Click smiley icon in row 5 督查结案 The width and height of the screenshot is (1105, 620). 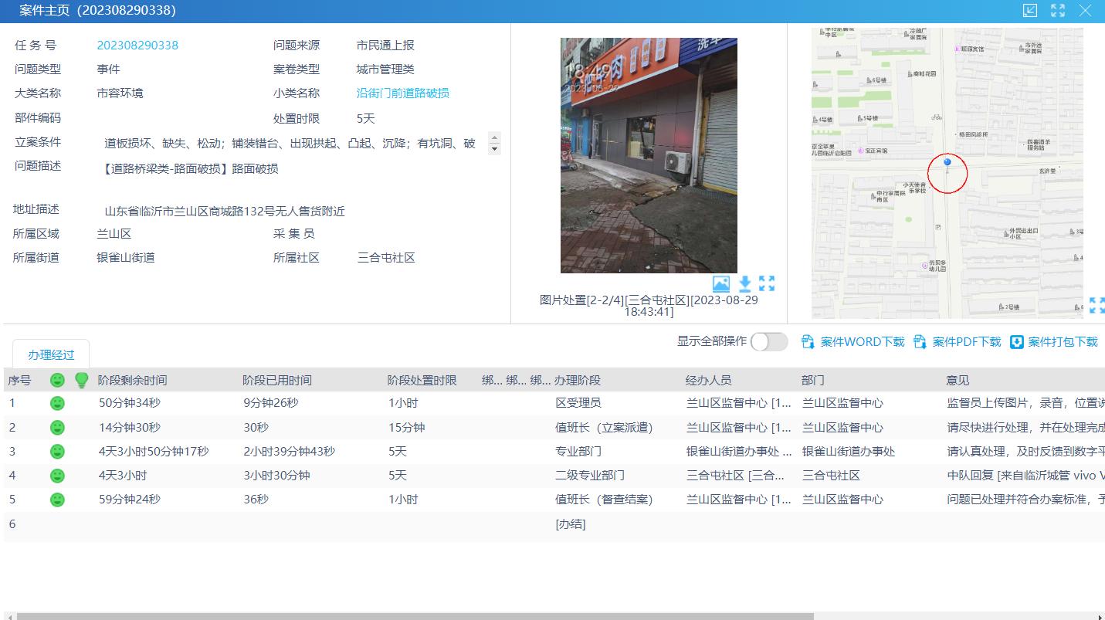pos(57,500)
